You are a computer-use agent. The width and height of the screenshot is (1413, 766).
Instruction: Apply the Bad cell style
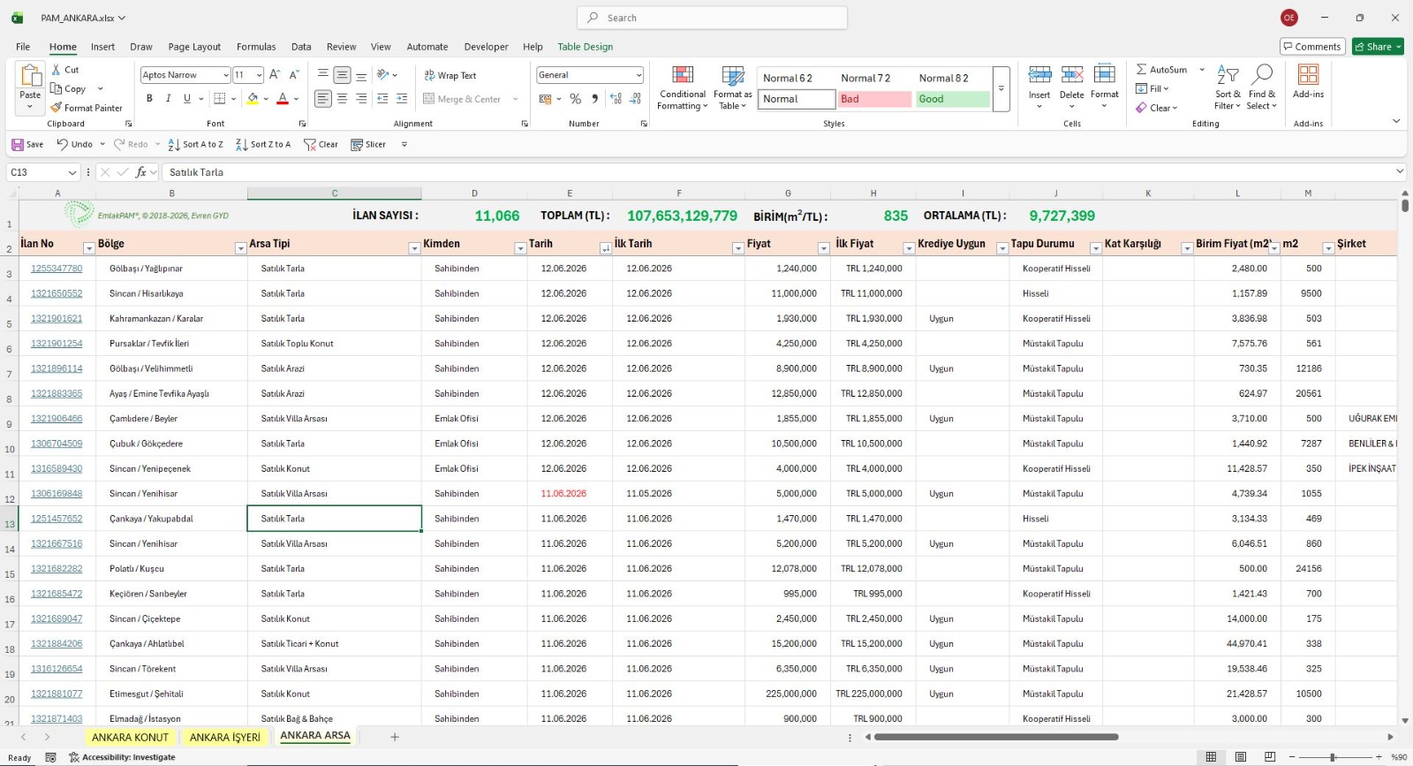[x=873, y=99]
